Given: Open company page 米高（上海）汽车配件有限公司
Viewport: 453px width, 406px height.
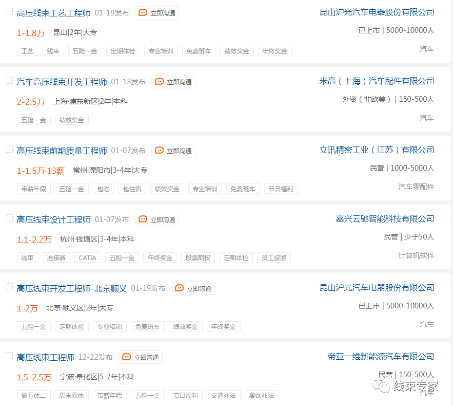Looking at the screenshot, I should point(376,81).
